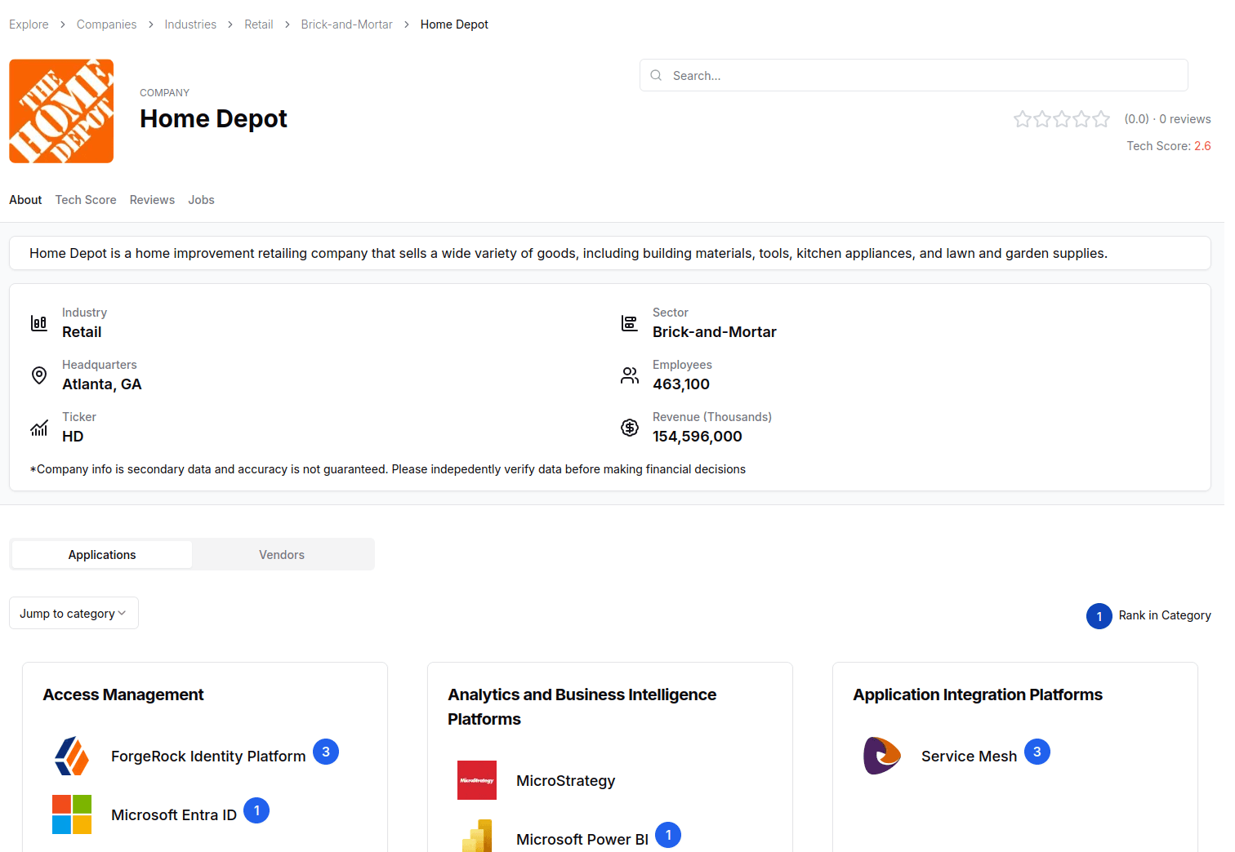Open the Jump to category dropdown
The height and width of the screenshot is (852, 1235).
pyautogui.click(x=74, y=613)
